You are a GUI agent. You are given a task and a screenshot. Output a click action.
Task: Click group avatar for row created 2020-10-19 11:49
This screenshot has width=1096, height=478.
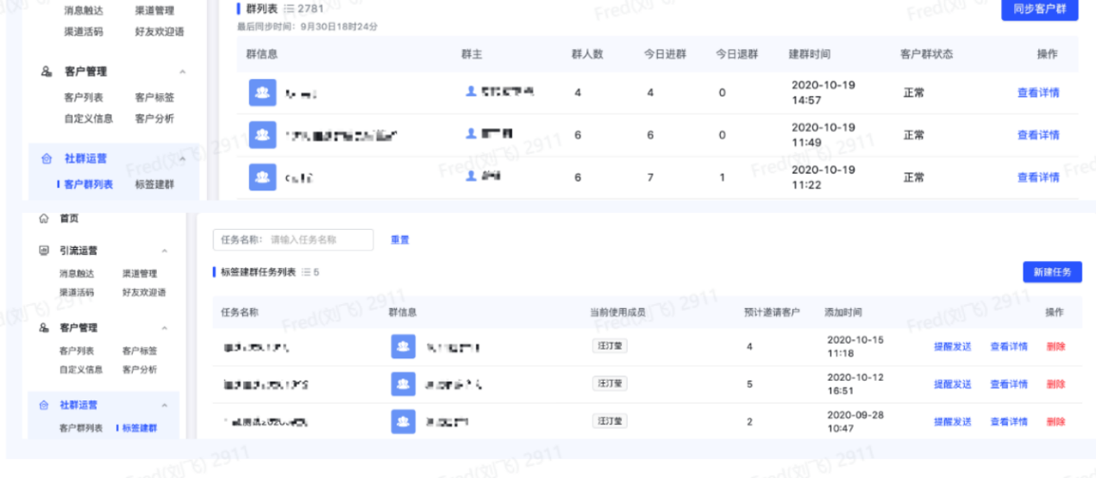(262, 134)
